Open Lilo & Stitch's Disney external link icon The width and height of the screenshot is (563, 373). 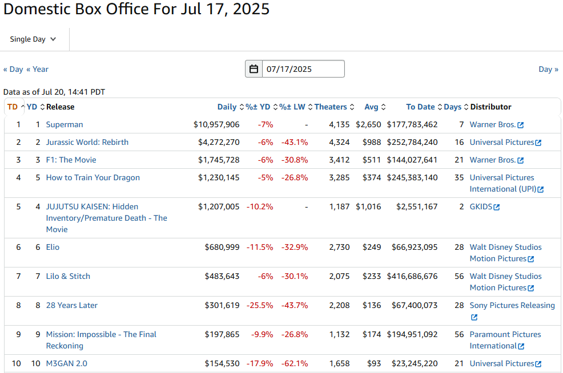click(531, 288)
